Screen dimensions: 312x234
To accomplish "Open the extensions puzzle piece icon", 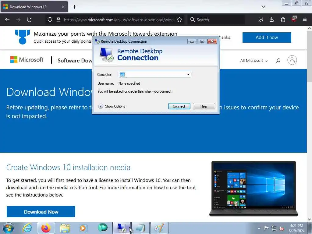I will pyautogui.click(x=283, y=20).
